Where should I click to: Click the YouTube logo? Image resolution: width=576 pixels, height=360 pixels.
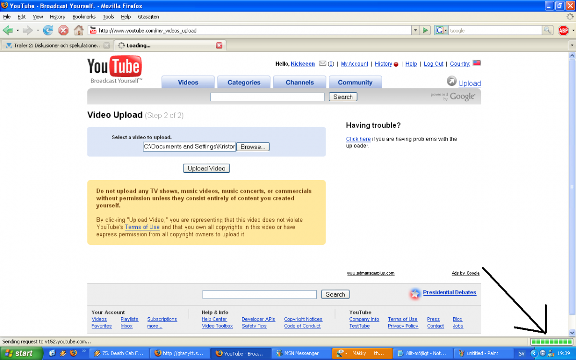[x=114, y=70]
